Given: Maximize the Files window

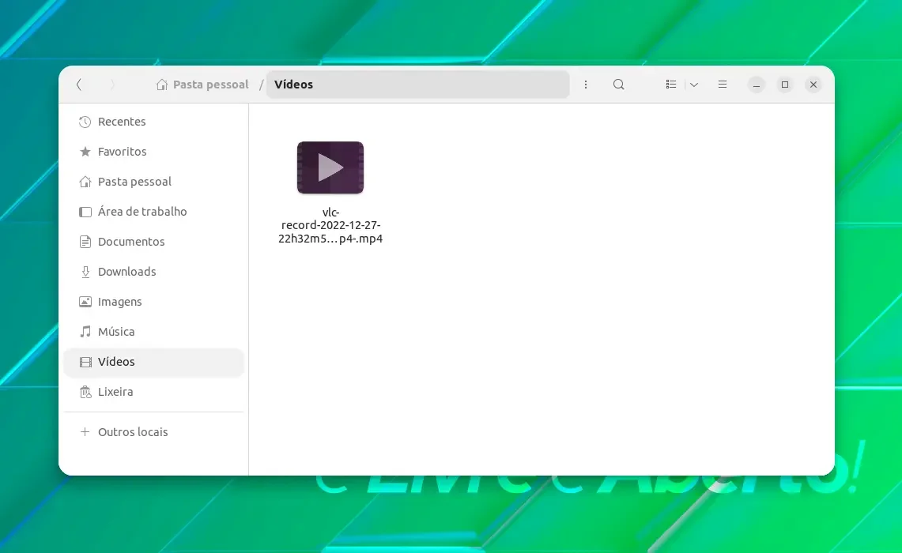Looking at the screenshot, I should pyautogui.click(x=785, y=85).
